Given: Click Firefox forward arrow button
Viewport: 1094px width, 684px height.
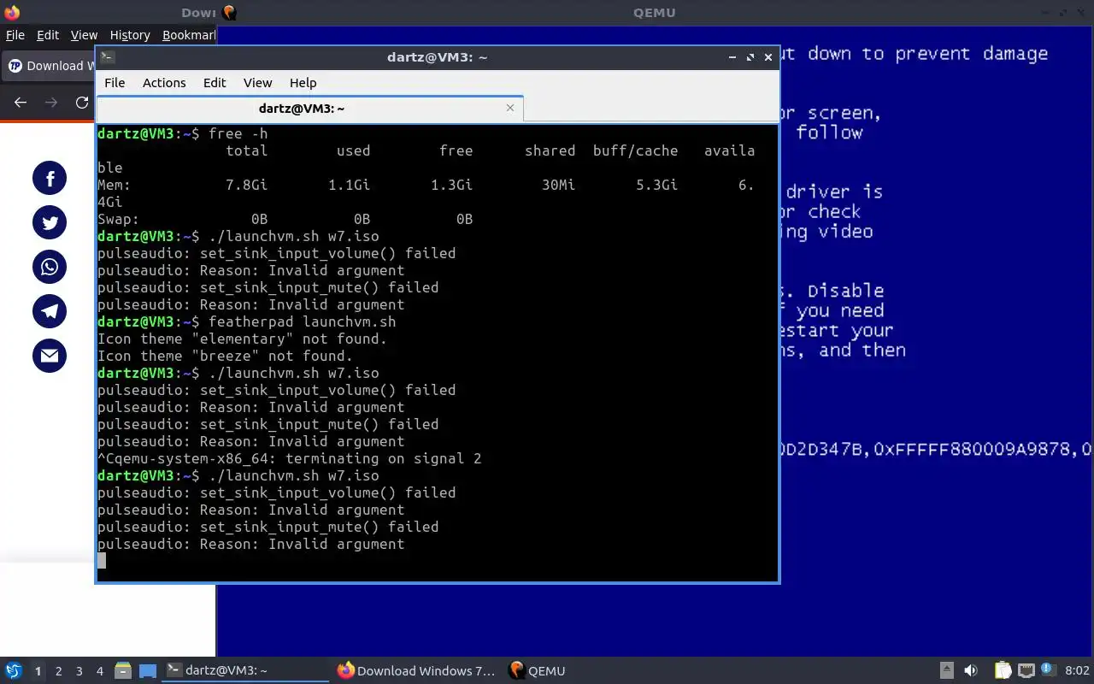Looking at the screenshot, I should (51, 103).
